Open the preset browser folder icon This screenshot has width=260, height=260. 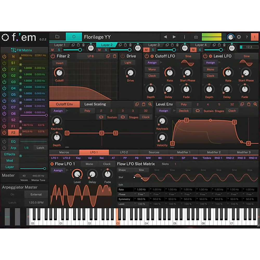[x=57, y=37]
